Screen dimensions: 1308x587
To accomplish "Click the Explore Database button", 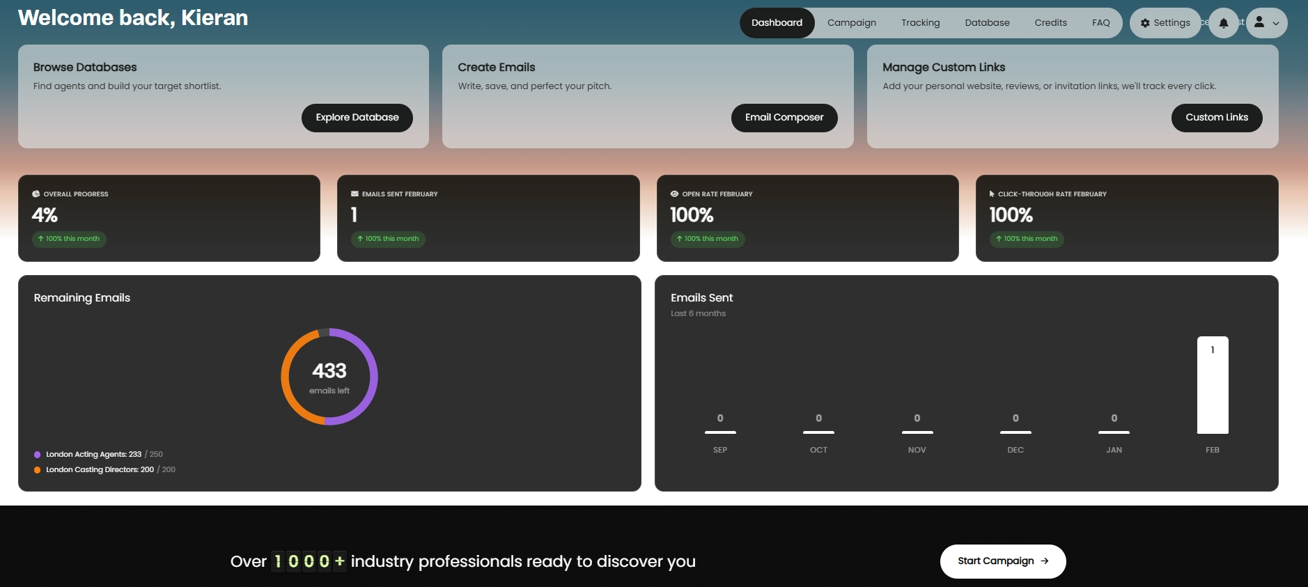I will tap(357, 118).
